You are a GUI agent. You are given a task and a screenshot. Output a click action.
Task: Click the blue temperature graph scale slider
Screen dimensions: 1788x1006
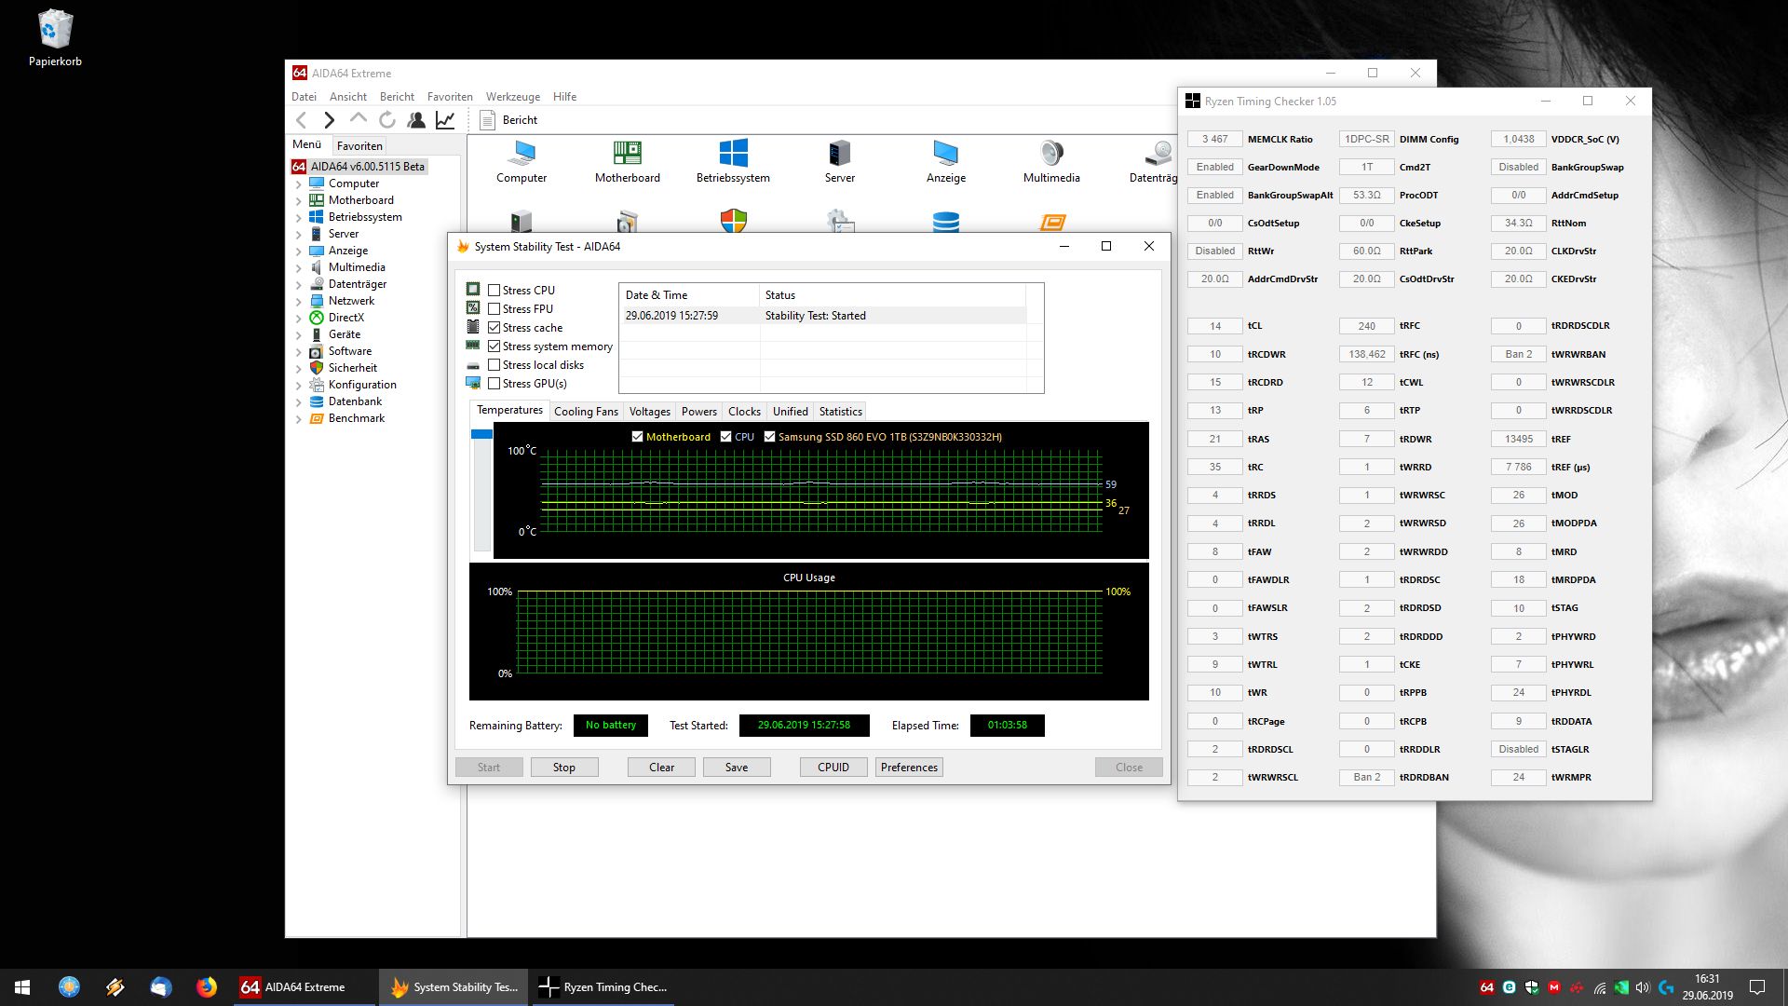pyautogui.click(x=481, y=435)
